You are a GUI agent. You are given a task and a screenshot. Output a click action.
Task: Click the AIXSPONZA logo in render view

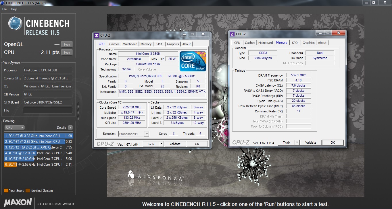156,175
